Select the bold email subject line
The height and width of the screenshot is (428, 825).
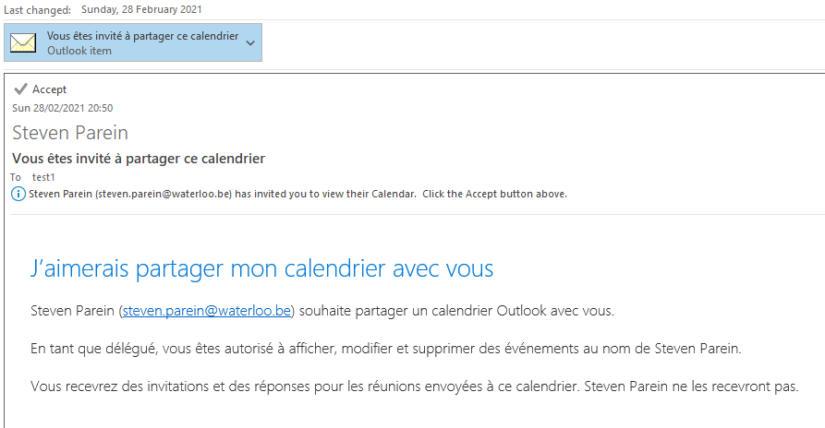(139, 159)
